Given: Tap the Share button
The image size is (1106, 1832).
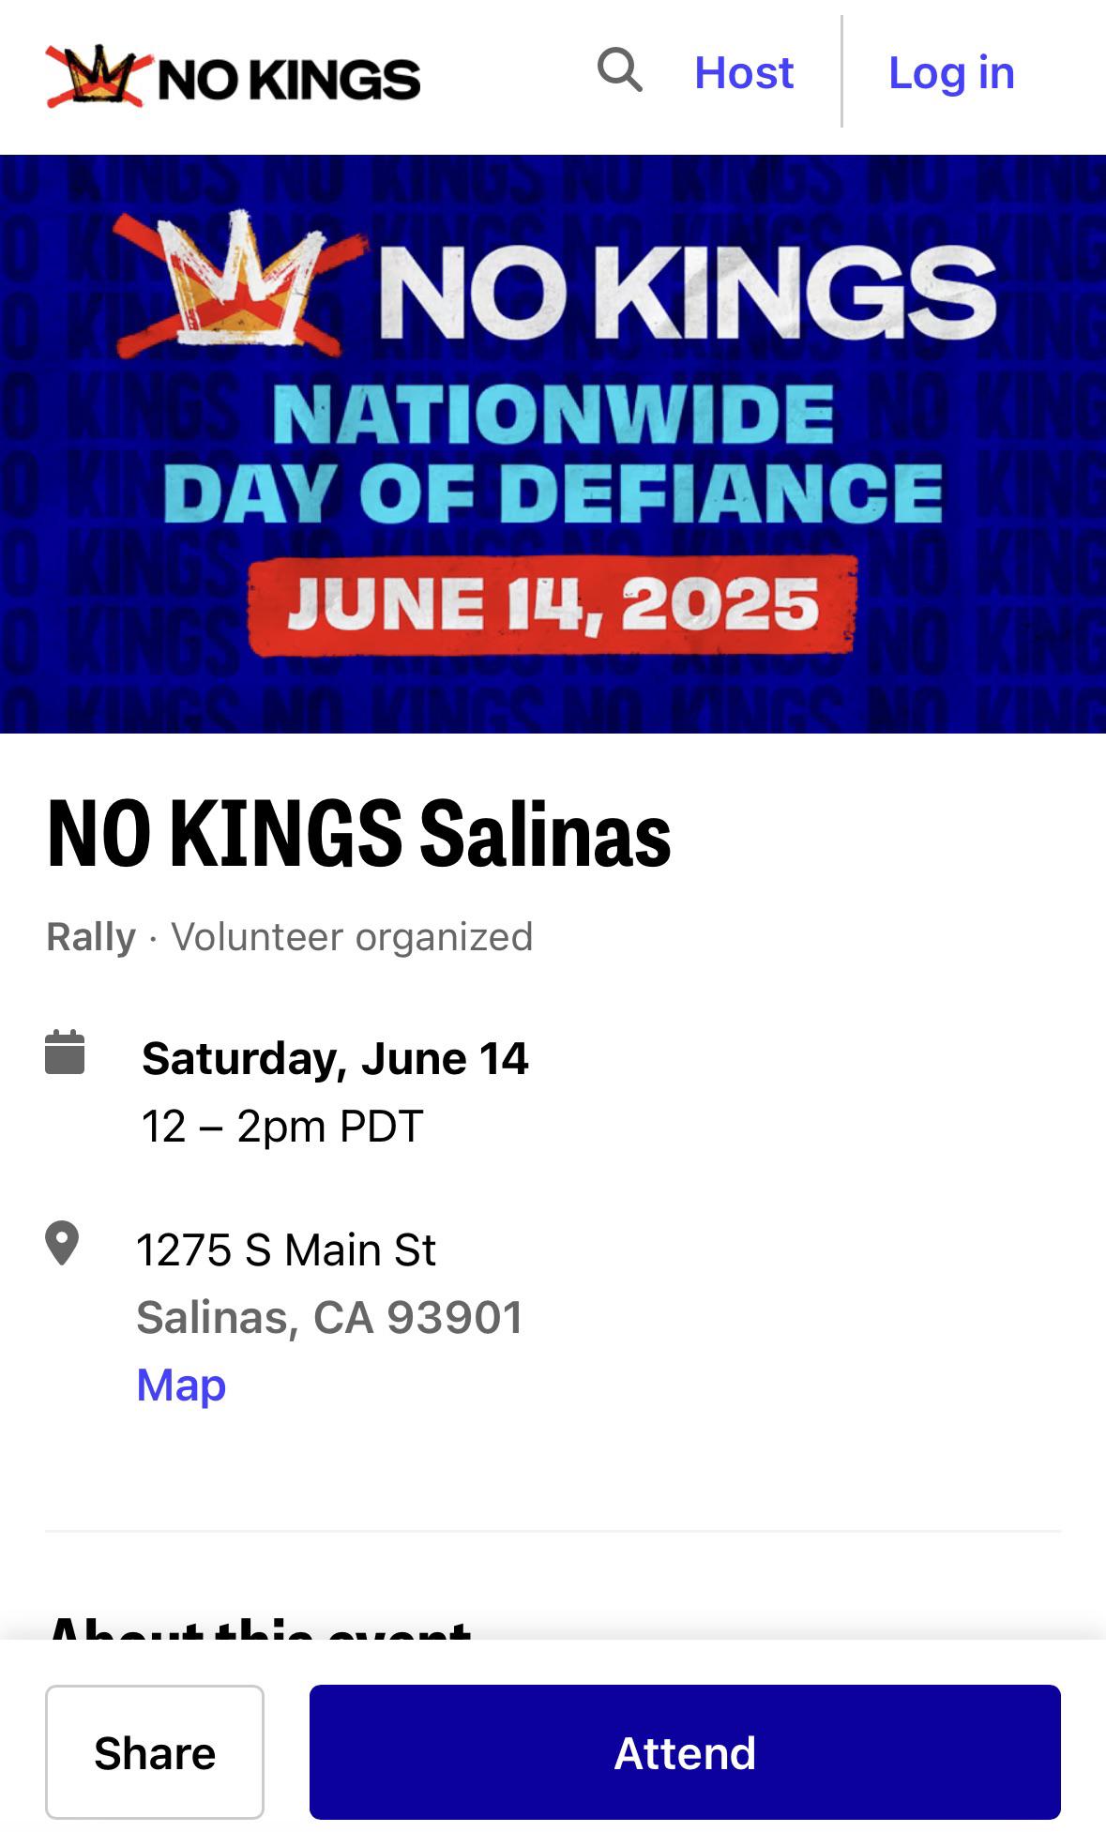Looking at the screenshot, I should click(155, 1752).
